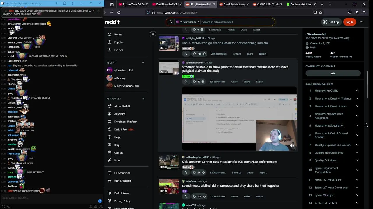Switch to 'Destiny - Watch the' Kick tab
This screenshot has width=373, height=209.
(x=301, y=4)
